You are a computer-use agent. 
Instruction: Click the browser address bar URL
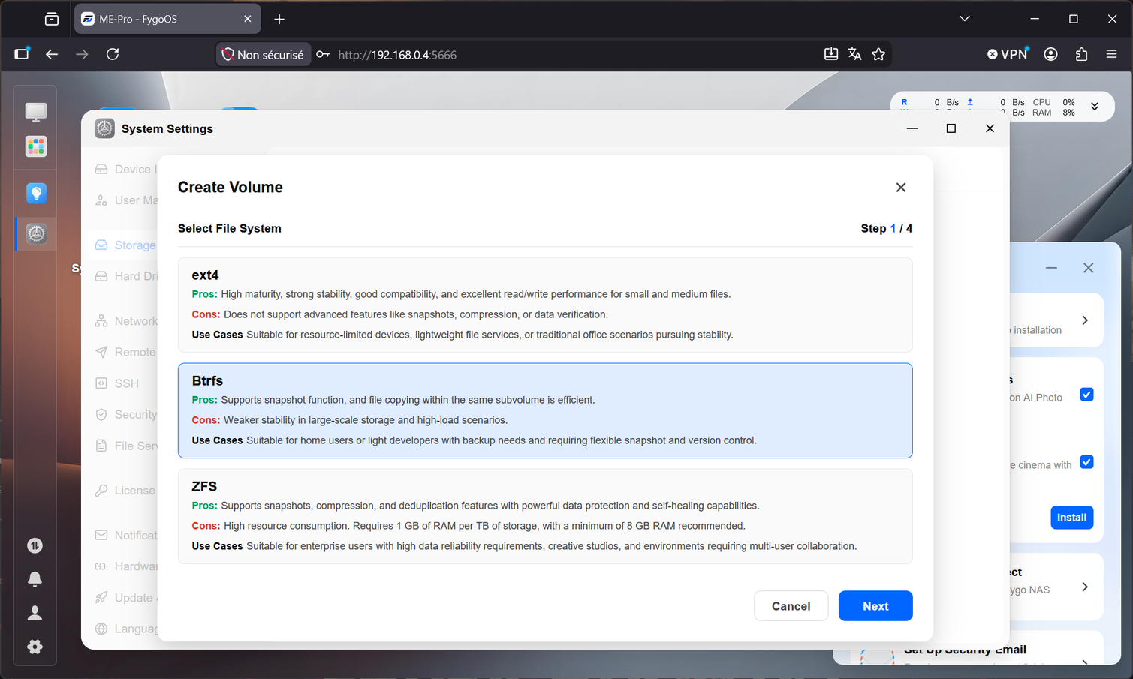(397, 55)
